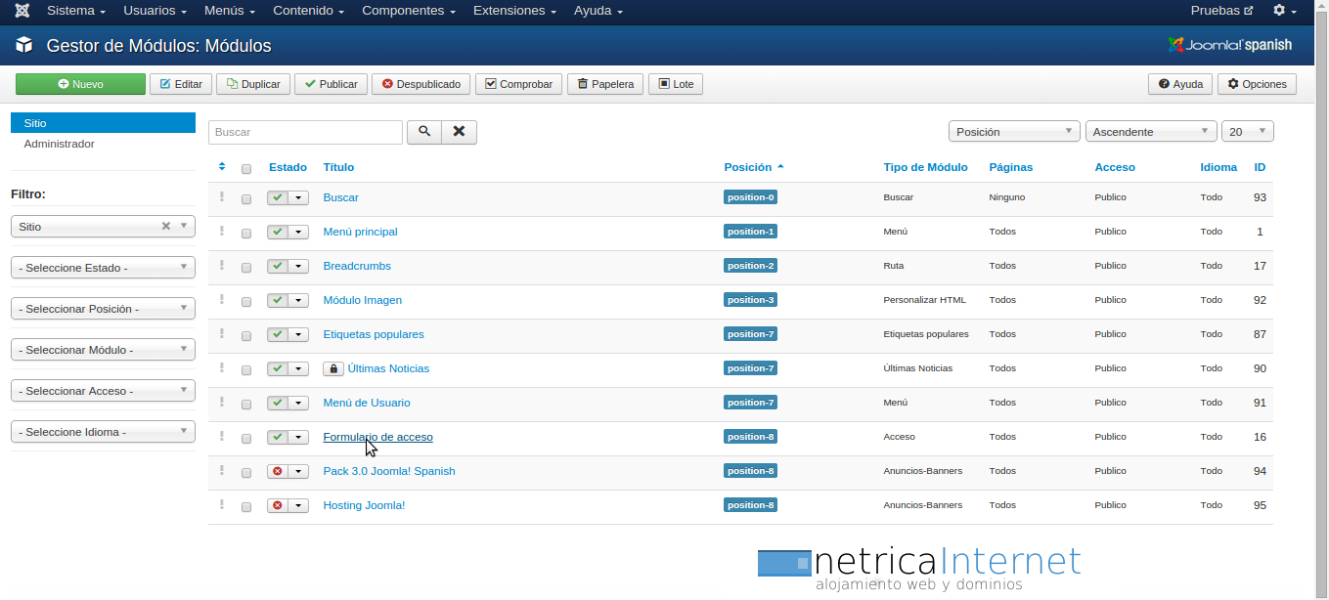Select the checkbox for Menú principal row
This screenshot has height=600, width=1329.
point(246,234)
